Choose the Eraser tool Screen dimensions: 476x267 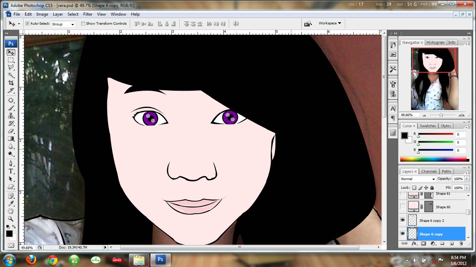pos(11,131)
